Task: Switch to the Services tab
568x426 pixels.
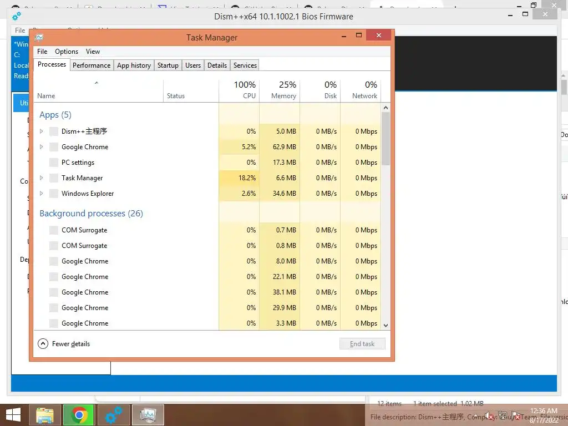Action: pyautogui.click(x=245, y=65)
